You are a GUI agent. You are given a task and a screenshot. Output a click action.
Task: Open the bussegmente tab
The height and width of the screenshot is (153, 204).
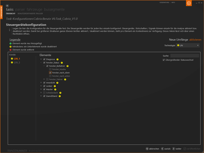pyautogui.click(x=54, y=9)
